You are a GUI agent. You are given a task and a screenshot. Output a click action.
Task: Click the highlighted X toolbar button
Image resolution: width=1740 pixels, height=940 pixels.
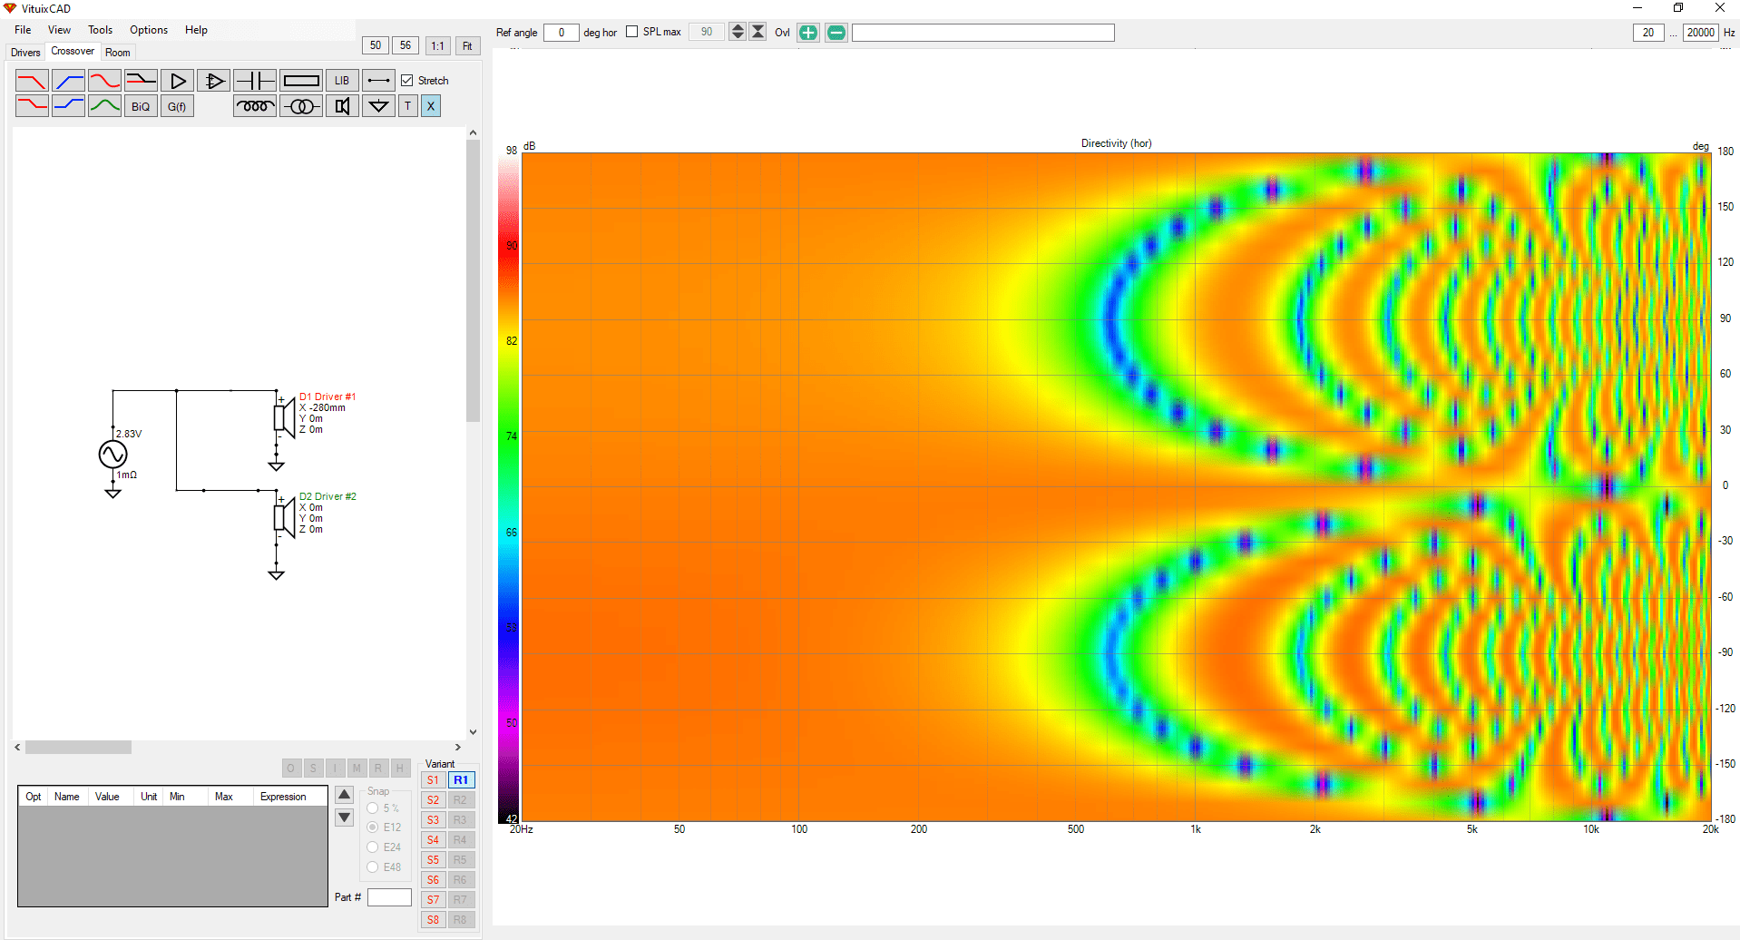pyautogui.click(x=431, y=106)
